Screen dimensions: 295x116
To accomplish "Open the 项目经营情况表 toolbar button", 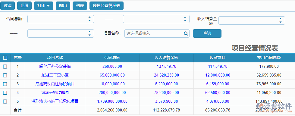I will pyautogui.click(x=106, y=6).
